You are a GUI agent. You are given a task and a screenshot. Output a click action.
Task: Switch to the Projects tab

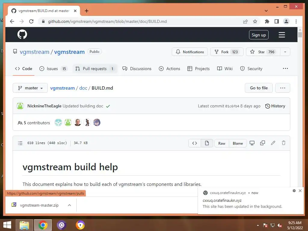coord(199,69)
